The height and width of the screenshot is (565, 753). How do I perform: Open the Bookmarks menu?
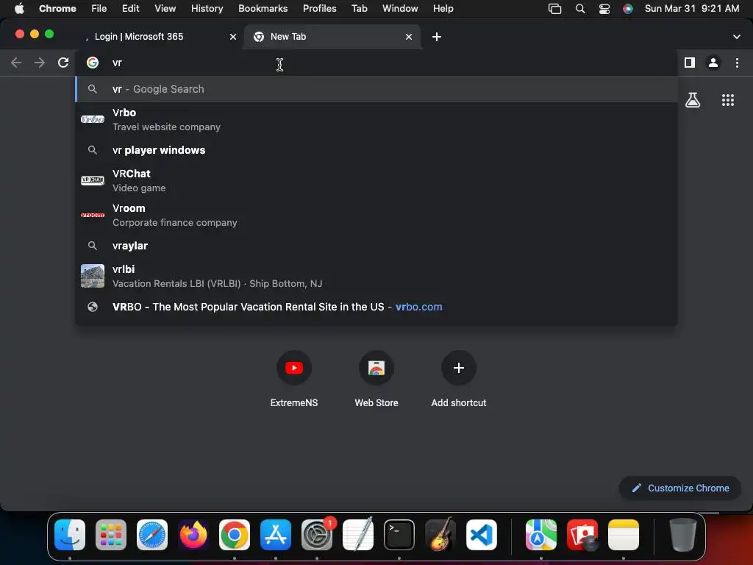point(263,8)
